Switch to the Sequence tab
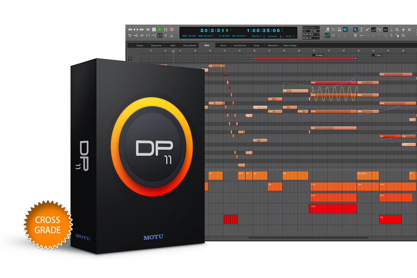 (156, 46)
